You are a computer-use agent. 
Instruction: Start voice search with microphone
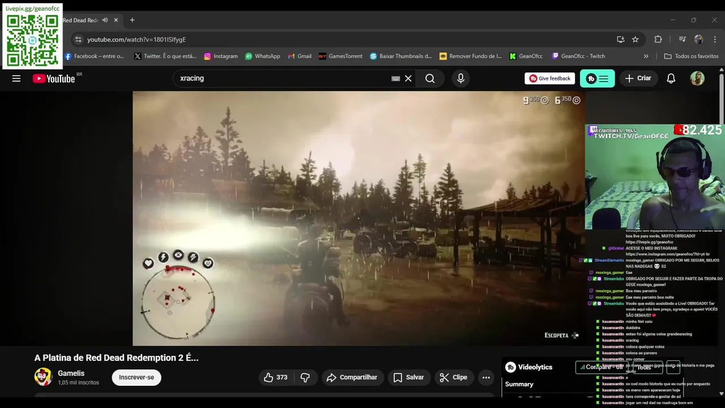pos(460,79)
